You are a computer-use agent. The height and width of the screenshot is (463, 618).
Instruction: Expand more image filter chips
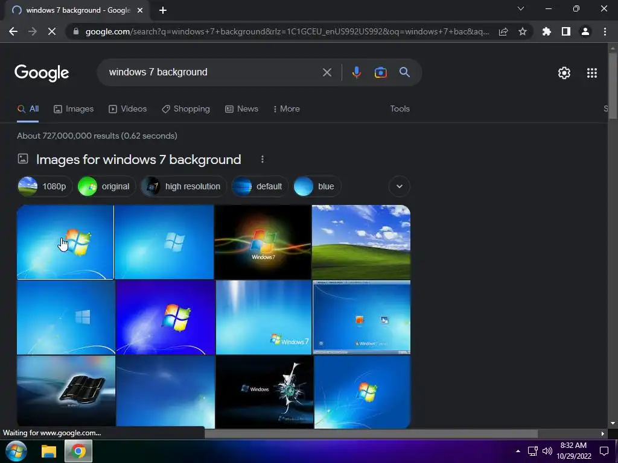coord(400,186)
